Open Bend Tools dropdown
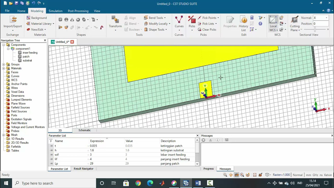Image resolution: width=334 pixels, height=188 pixels. click(155, 18)
